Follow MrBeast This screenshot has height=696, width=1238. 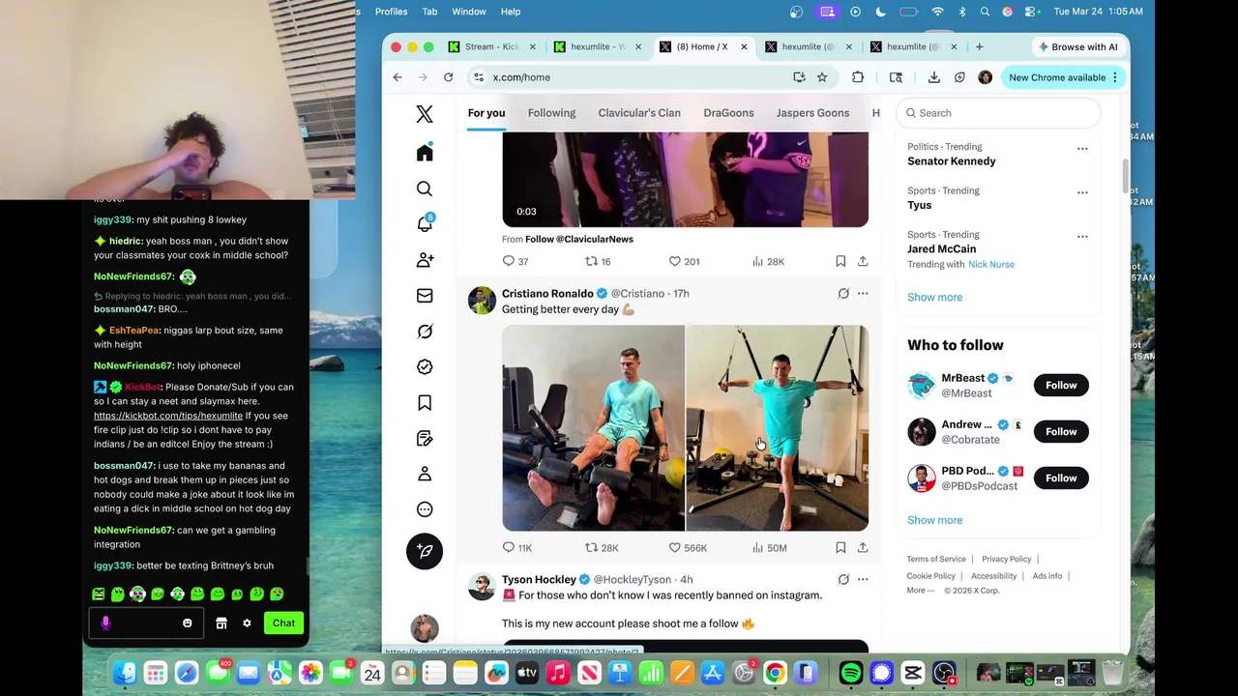[x=1061, y=386]
